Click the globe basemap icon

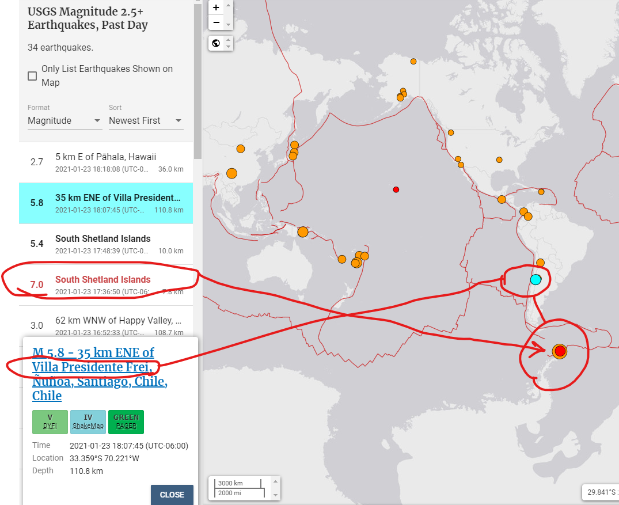coord(216,43)
